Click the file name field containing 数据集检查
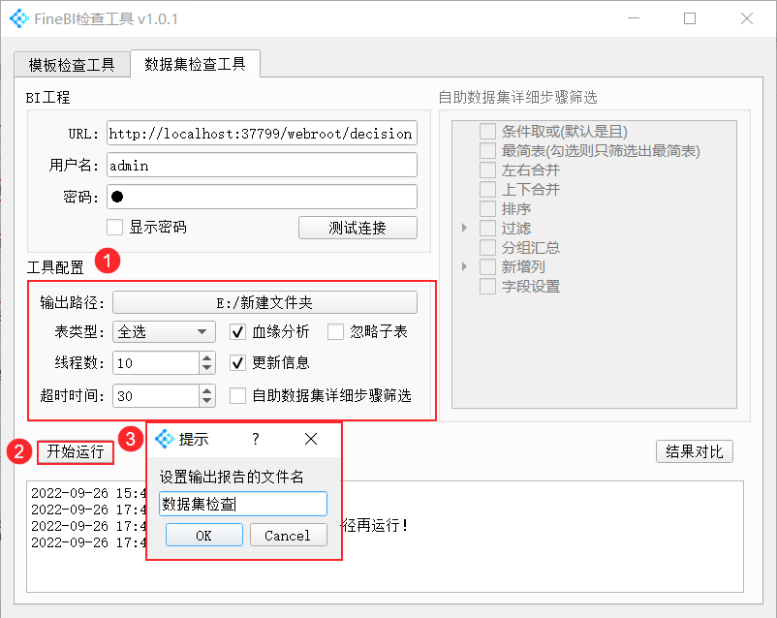777x618 pixels. 243,504
